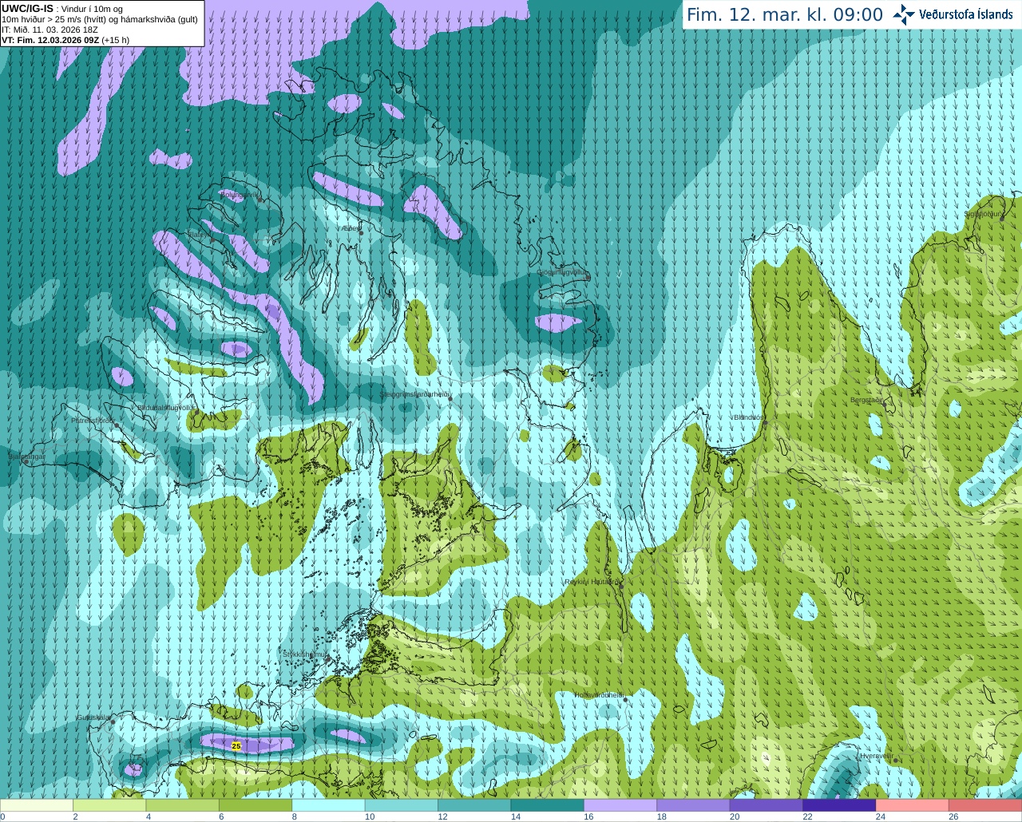This screenshot has width=1022, height=822.
Task: Select the 20–22 m/s violet legend swatch
Action: pyautogui.click(x=766, y=805)
